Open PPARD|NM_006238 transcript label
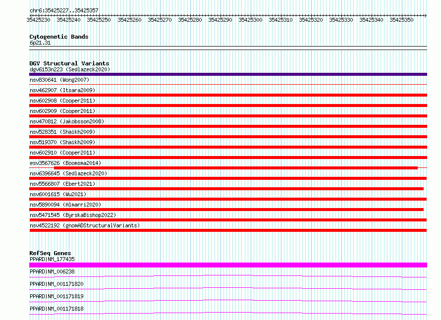Image resolution: width=441 pixels, height=320 pixels. [52, 271]
